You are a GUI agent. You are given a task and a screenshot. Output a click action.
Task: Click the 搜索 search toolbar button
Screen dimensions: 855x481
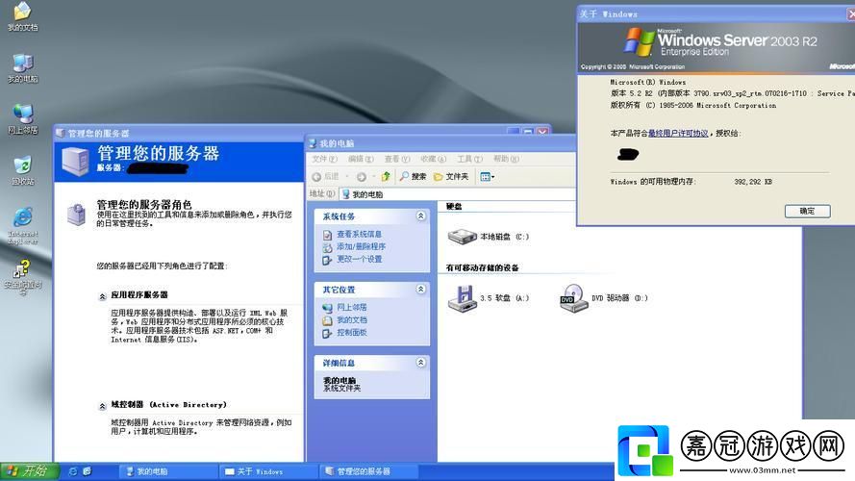point(413,177)
